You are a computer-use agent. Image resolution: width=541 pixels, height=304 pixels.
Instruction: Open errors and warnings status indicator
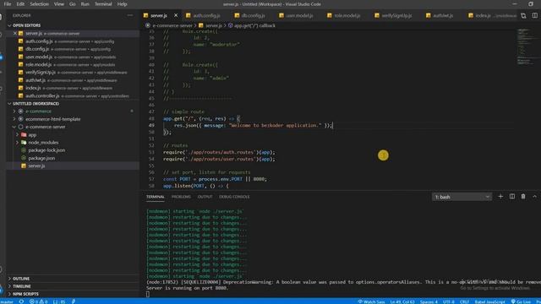tap(38, 301)
